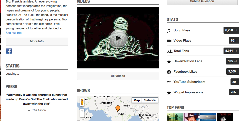The width and height of the screenshot is (244, 121).
Task: Click the Total Fans people icon
Action: [x=169, y=51]
